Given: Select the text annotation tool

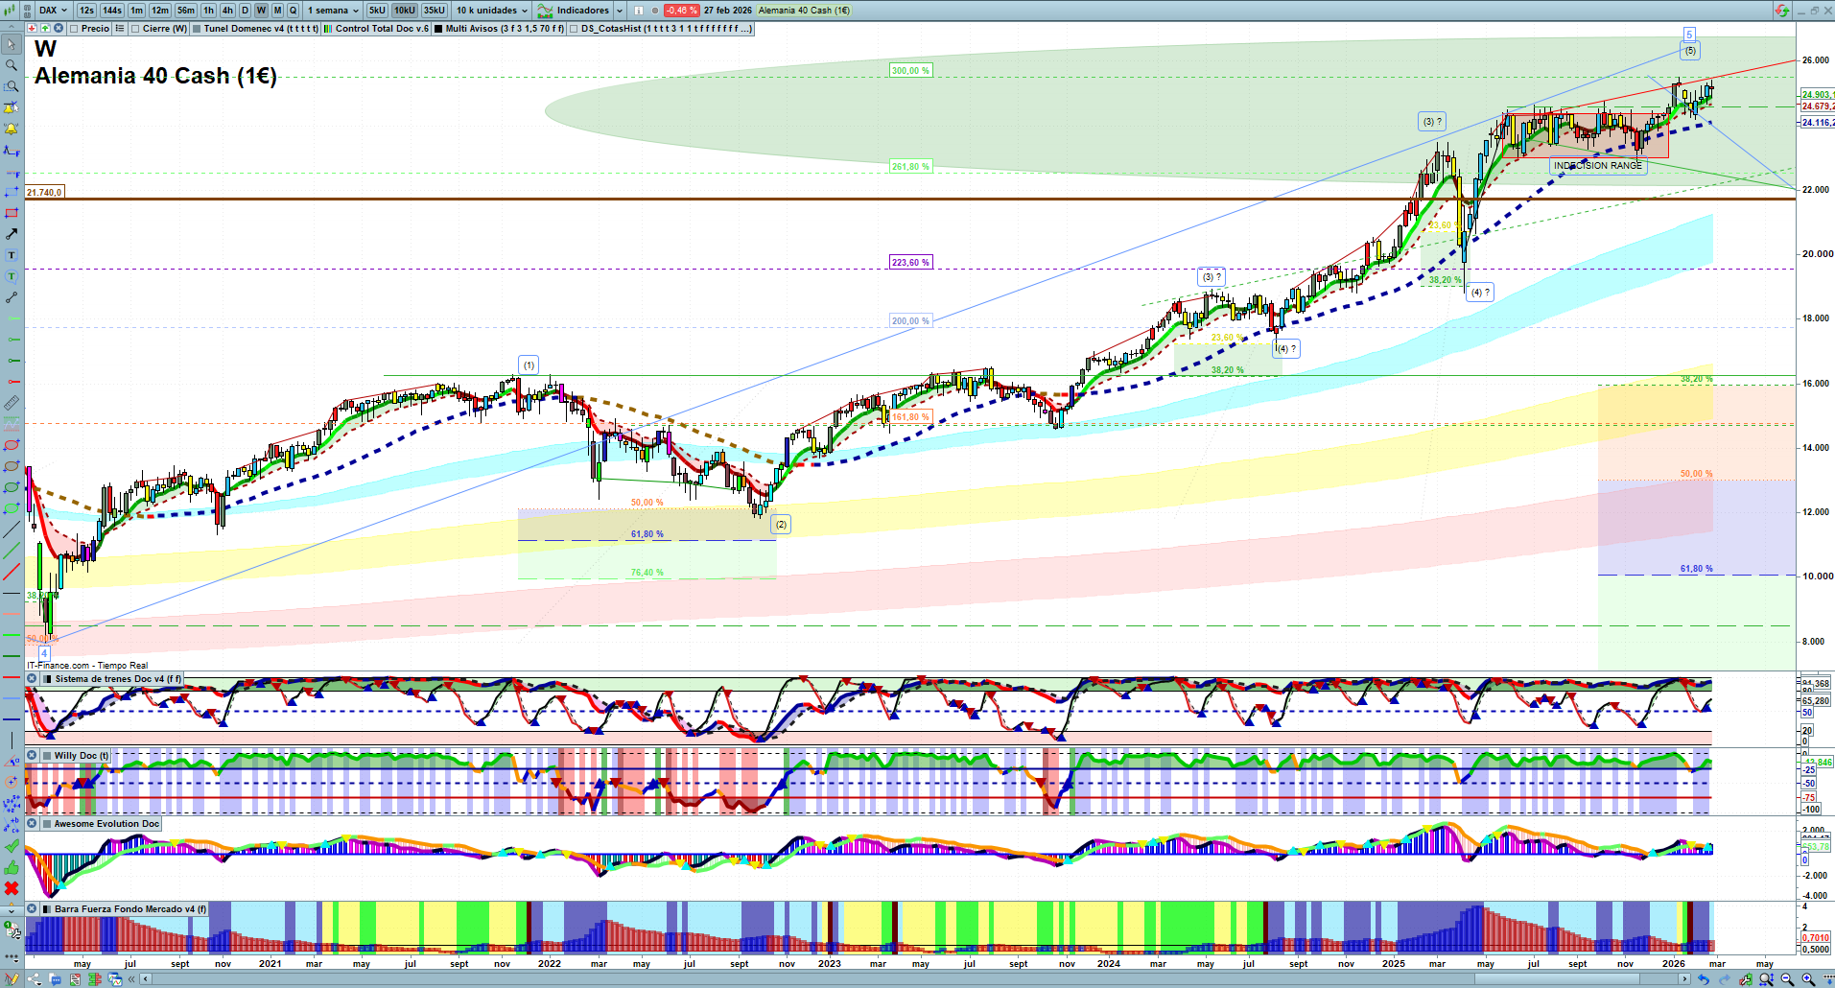Looking at the screenshot, I should coord(12,255).
